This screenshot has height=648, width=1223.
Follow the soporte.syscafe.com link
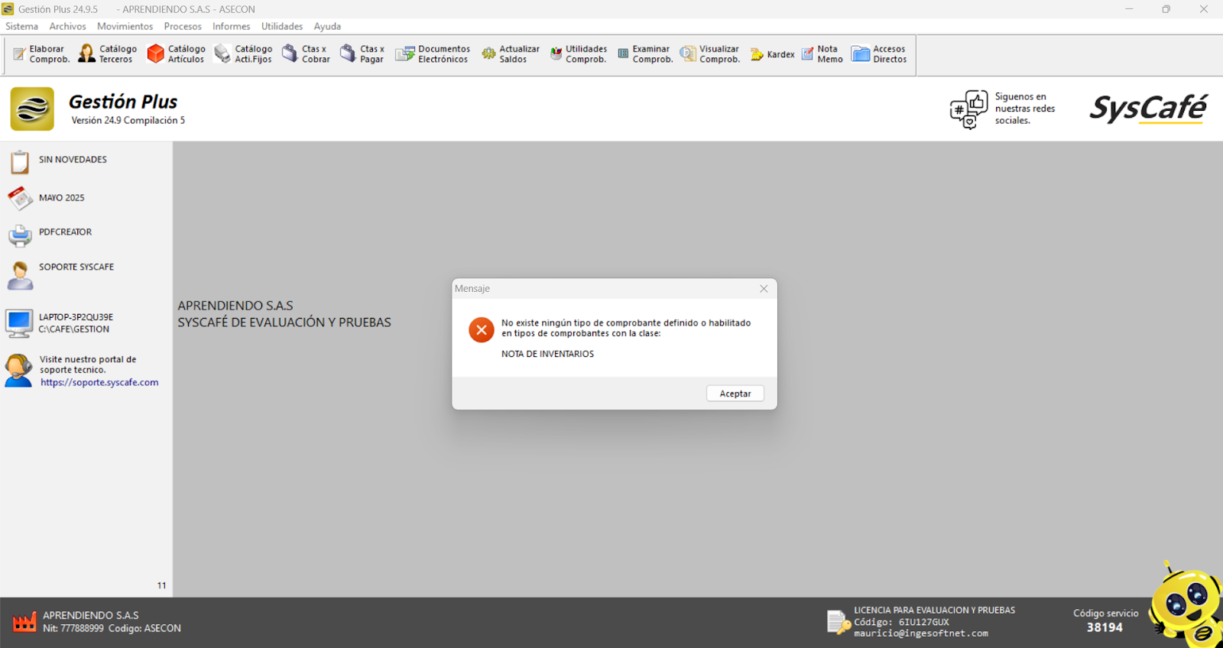99,383
